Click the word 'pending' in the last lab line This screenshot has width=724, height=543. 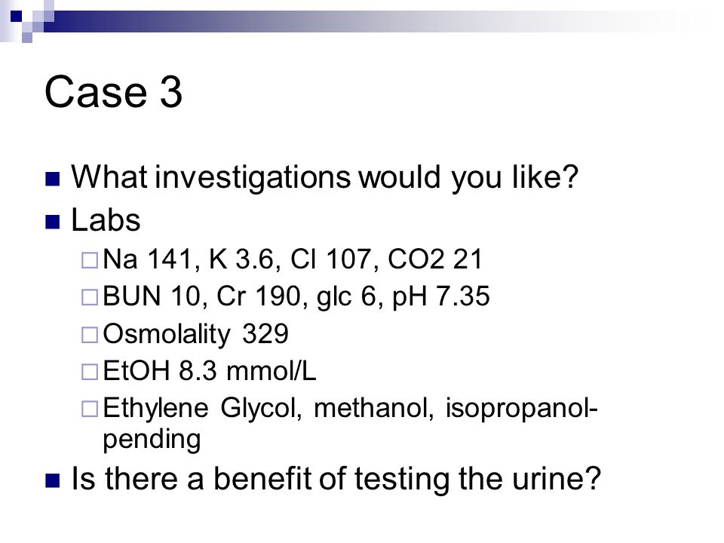(152, 439)
